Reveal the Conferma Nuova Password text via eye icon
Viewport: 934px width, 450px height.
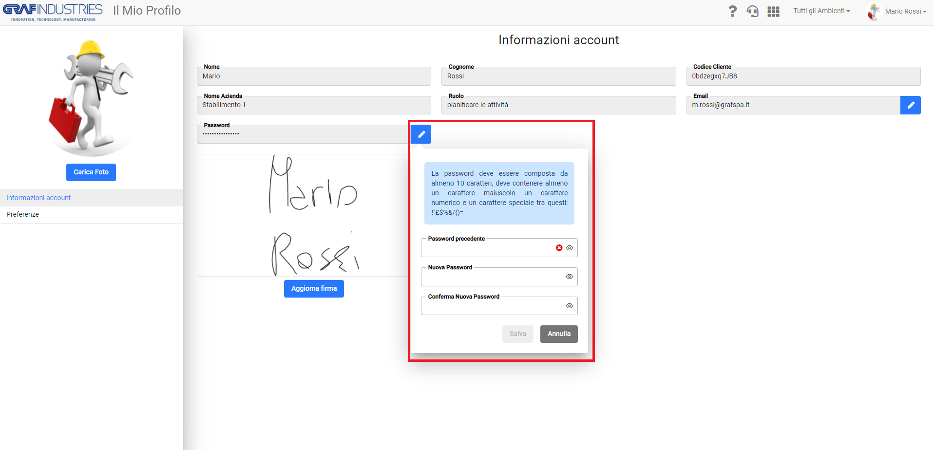click(569, 306)
